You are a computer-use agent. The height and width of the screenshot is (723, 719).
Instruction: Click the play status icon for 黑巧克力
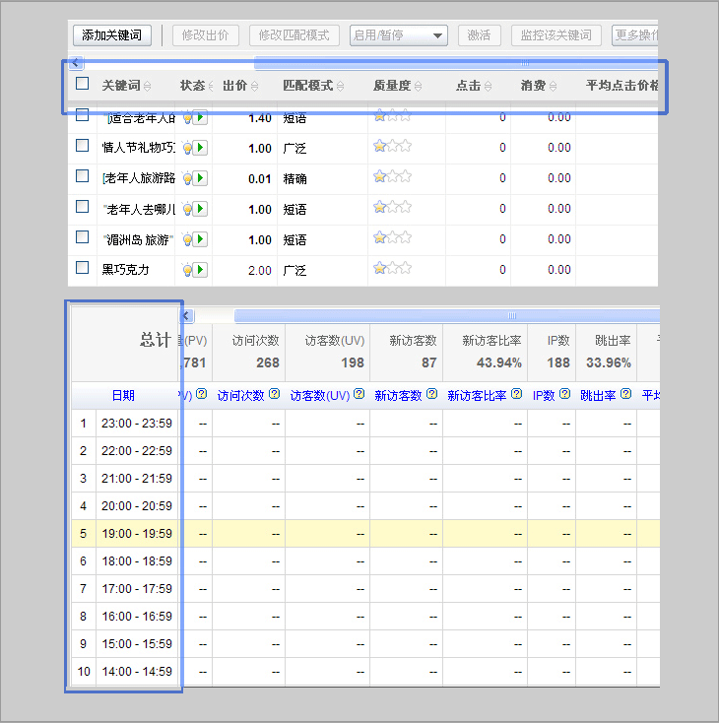tap(200, 270)
